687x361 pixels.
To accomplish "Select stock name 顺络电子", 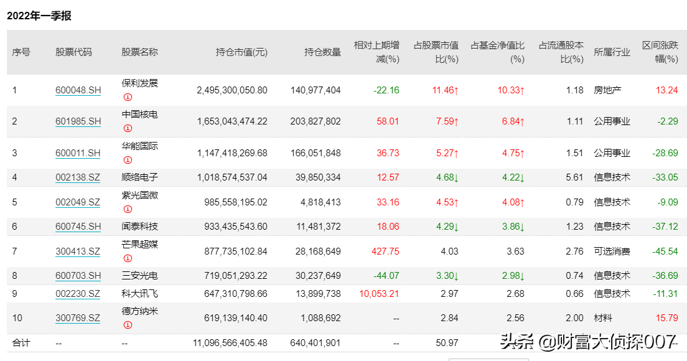I will click(140, 177).
